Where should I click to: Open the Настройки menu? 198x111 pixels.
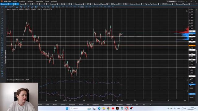(39, 1)
